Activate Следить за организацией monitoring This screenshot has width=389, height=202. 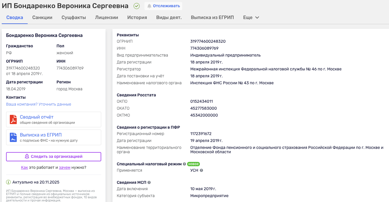click(x=53, y=156)
